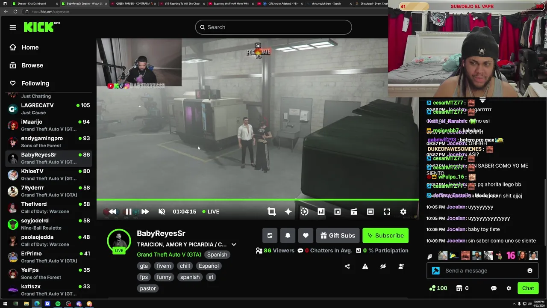Toggle picture-in-picture mode
The image size is (547, 308).
[337, 212]
